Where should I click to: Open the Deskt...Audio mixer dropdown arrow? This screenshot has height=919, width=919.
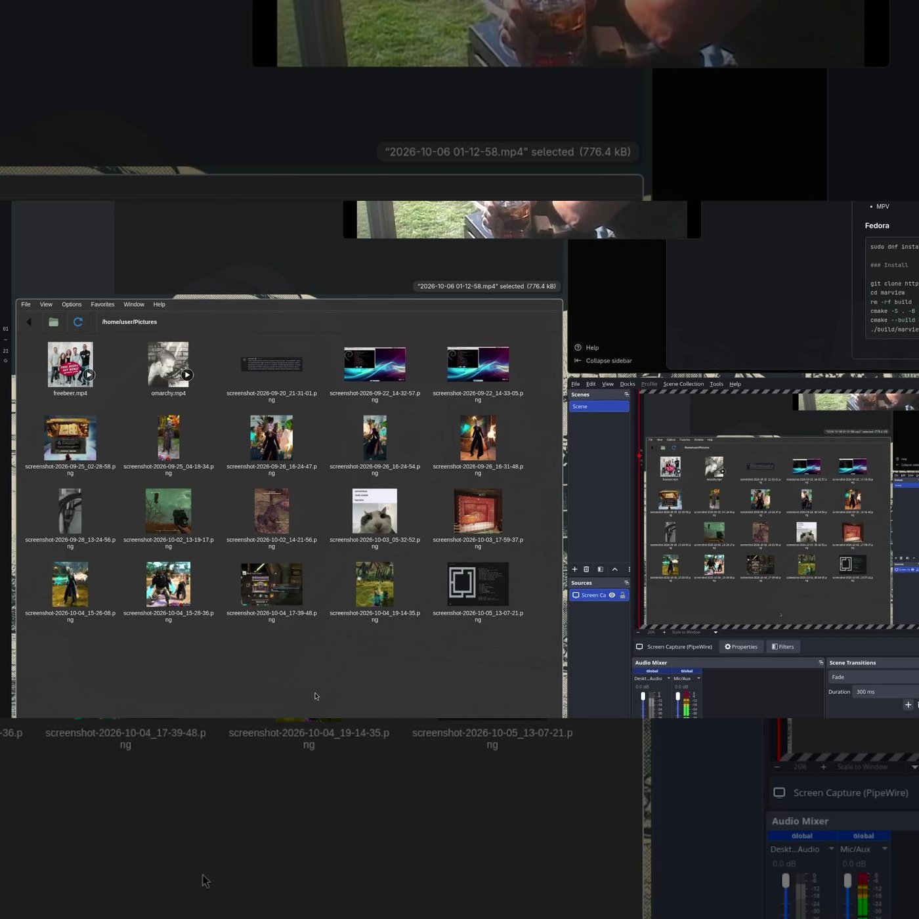click(x=669, y=678)
